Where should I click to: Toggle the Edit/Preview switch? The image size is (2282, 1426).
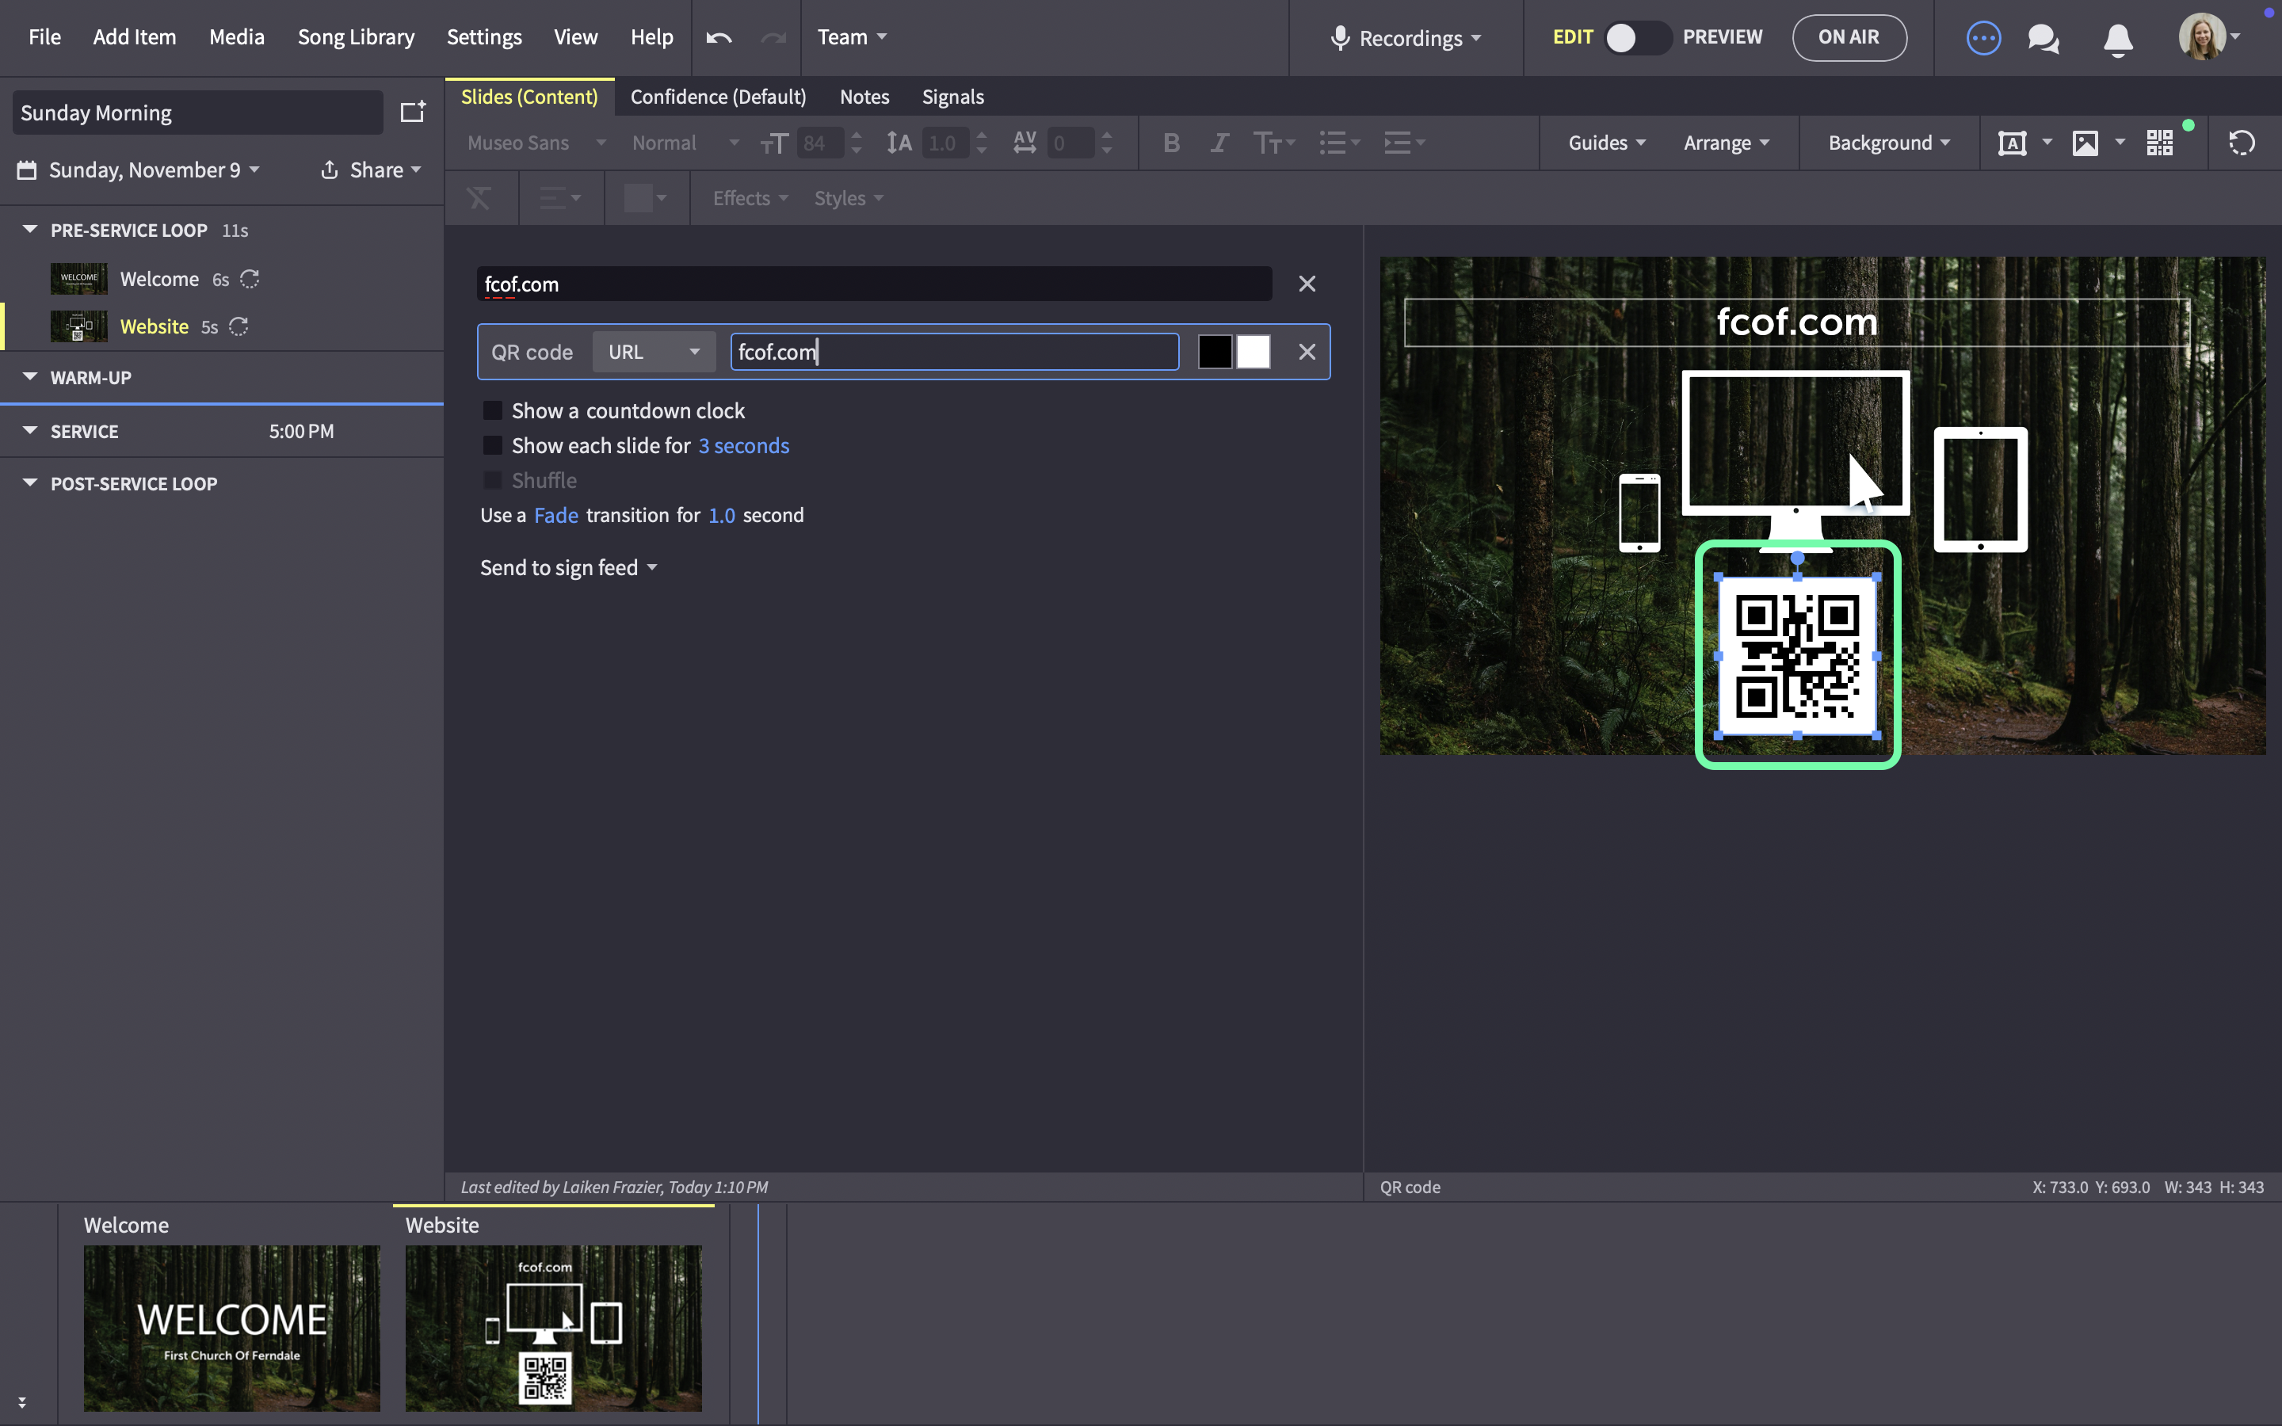click(1638, 38)
